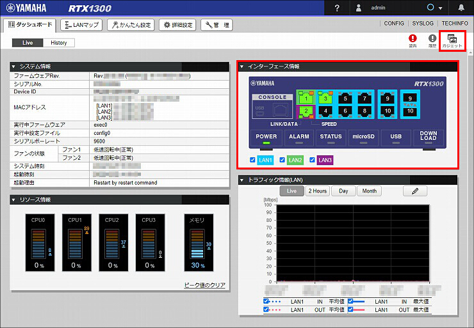Image resolution: width=474 pixels, height=328 pixels.
Task: Open the TECHINFO link
Action: (455, 23)
